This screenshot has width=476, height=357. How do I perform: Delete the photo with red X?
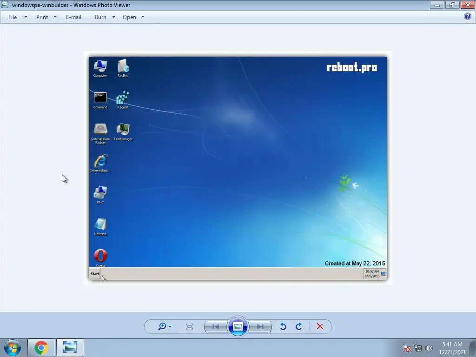point(320,326)
